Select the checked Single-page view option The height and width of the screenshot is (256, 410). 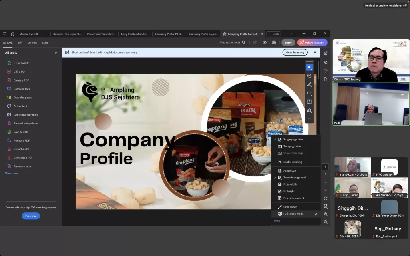pyautogui.click(x=293, y=139)
